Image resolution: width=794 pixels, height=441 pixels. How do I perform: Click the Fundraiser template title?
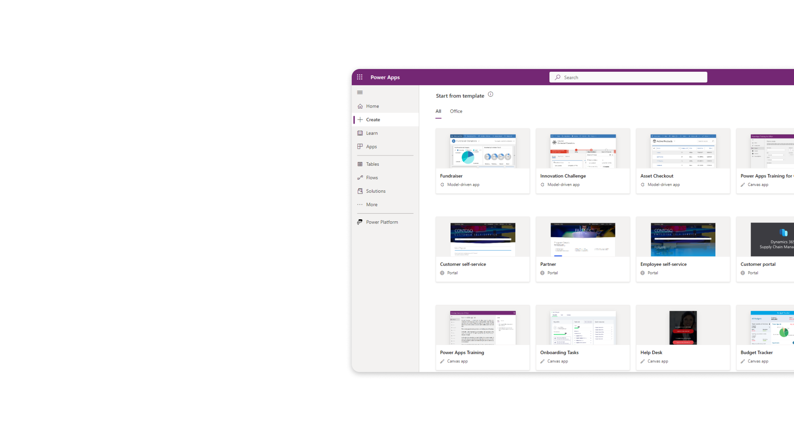(451, 176)
